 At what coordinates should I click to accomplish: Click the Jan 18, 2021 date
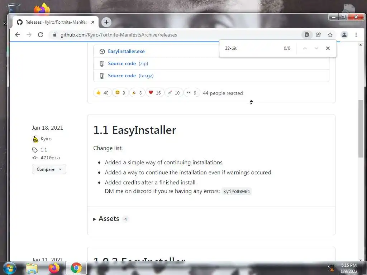pos(48,128)
